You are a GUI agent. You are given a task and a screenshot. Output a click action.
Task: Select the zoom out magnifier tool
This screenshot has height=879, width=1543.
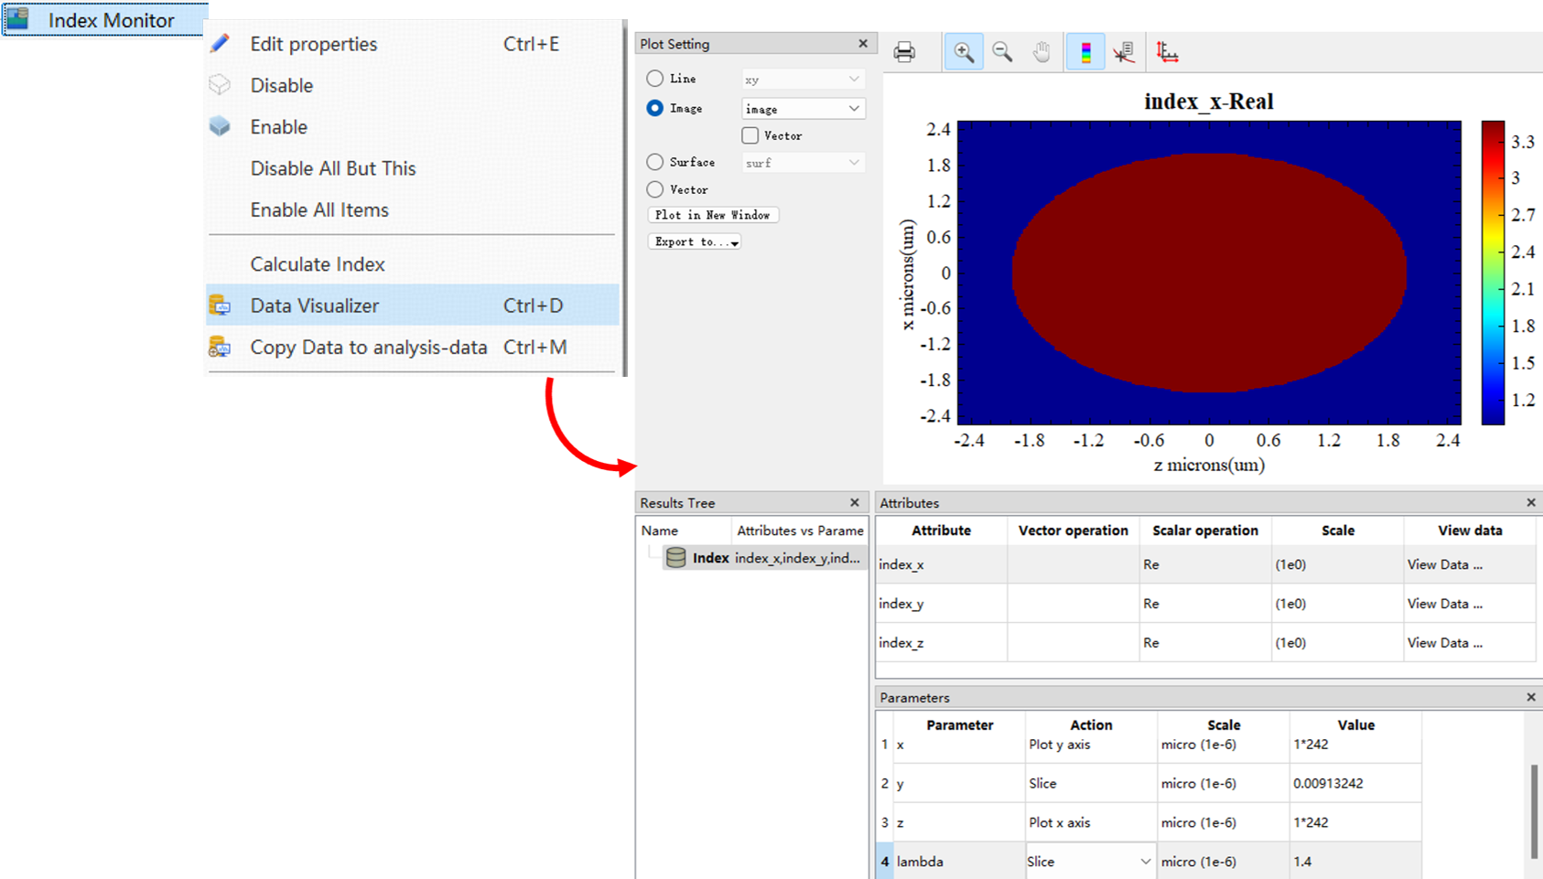point(1003,52)
